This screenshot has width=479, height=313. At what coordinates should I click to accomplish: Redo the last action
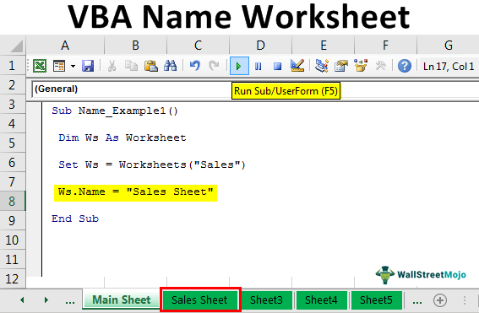(214, 66)
